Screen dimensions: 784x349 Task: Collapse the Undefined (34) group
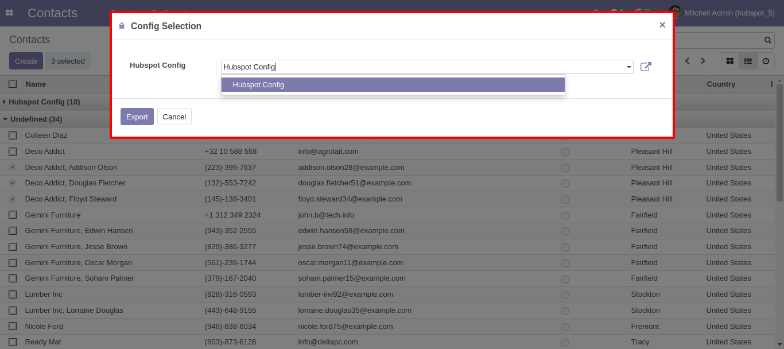[x=36, y=119]
